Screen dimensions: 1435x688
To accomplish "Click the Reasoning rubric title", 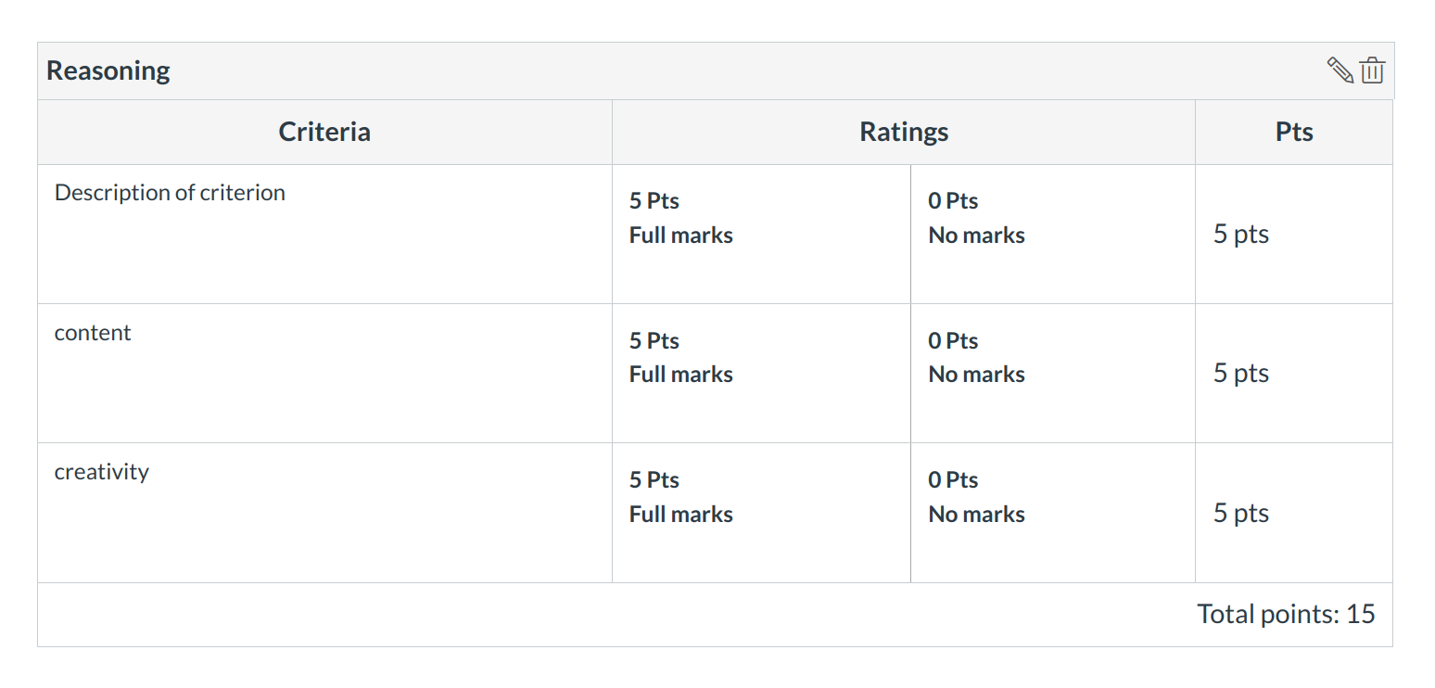I will 108,71.
